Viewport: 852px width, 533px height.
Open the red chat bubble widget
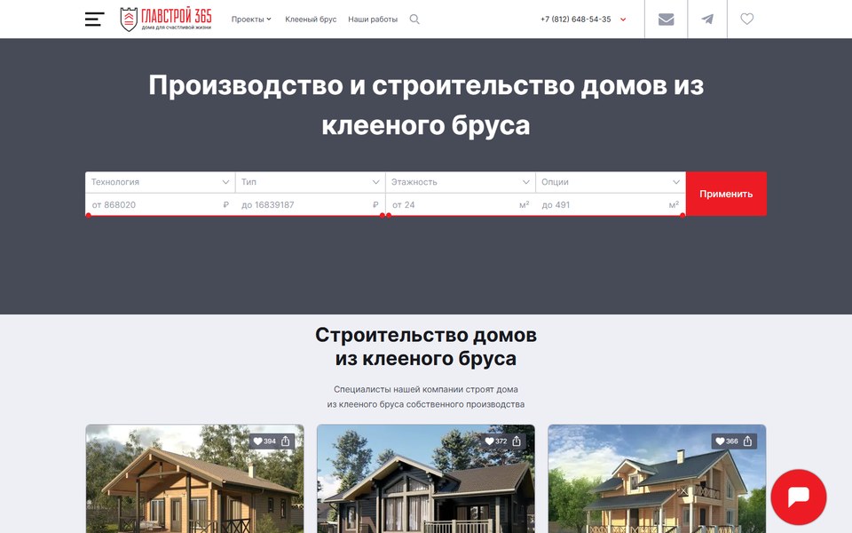(799, 497)
